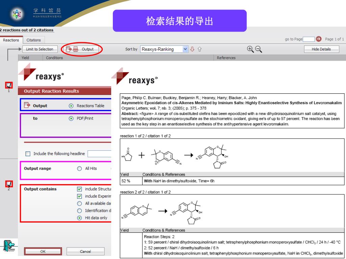Switch to the Citations tab
The height and width of the screenshot is (259, 346).
pyautogui.click(x=33, y=40)
